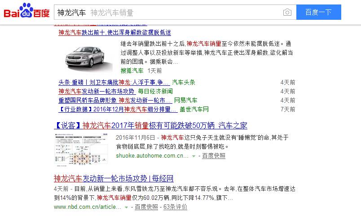
Task: Open 63条评价 reviews link
Action: 175,207
